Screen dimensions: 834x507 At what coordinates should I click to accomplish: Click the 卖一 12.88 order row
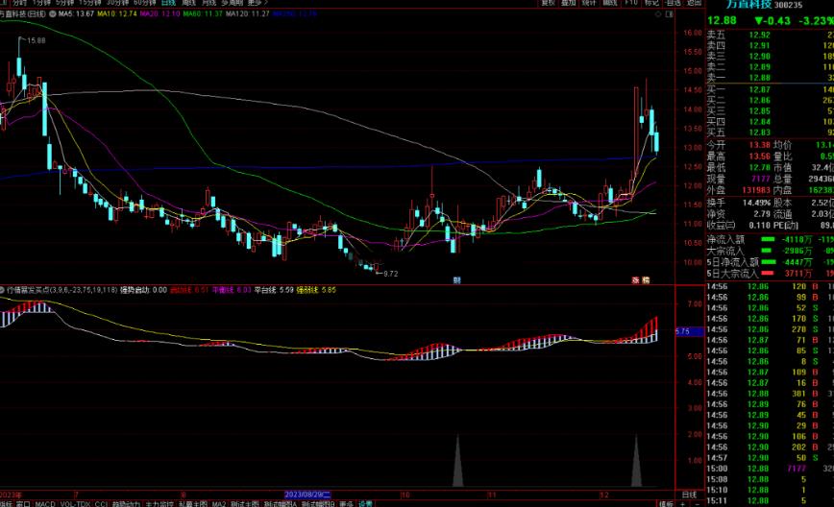[x=771, y=78]
